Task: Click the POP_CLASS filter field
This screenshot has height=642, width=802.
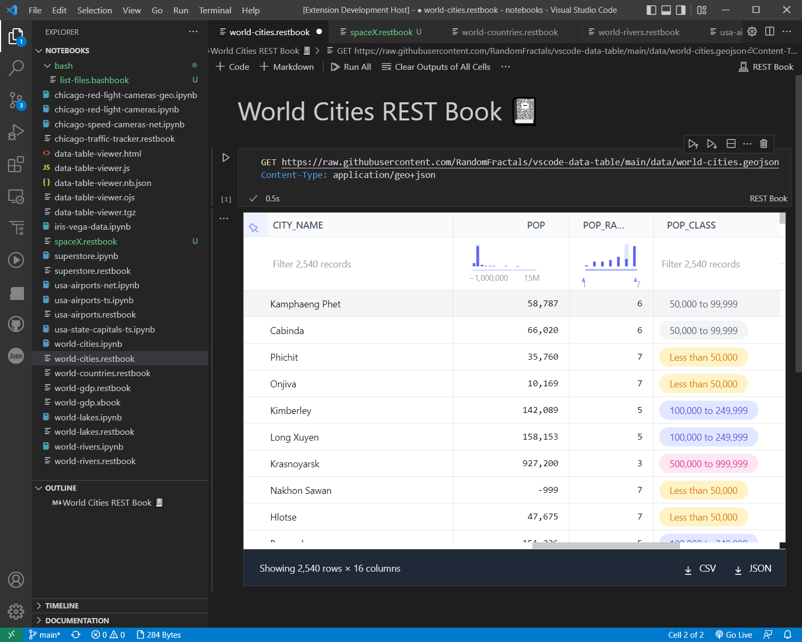Action: click(x=717, y=264)
